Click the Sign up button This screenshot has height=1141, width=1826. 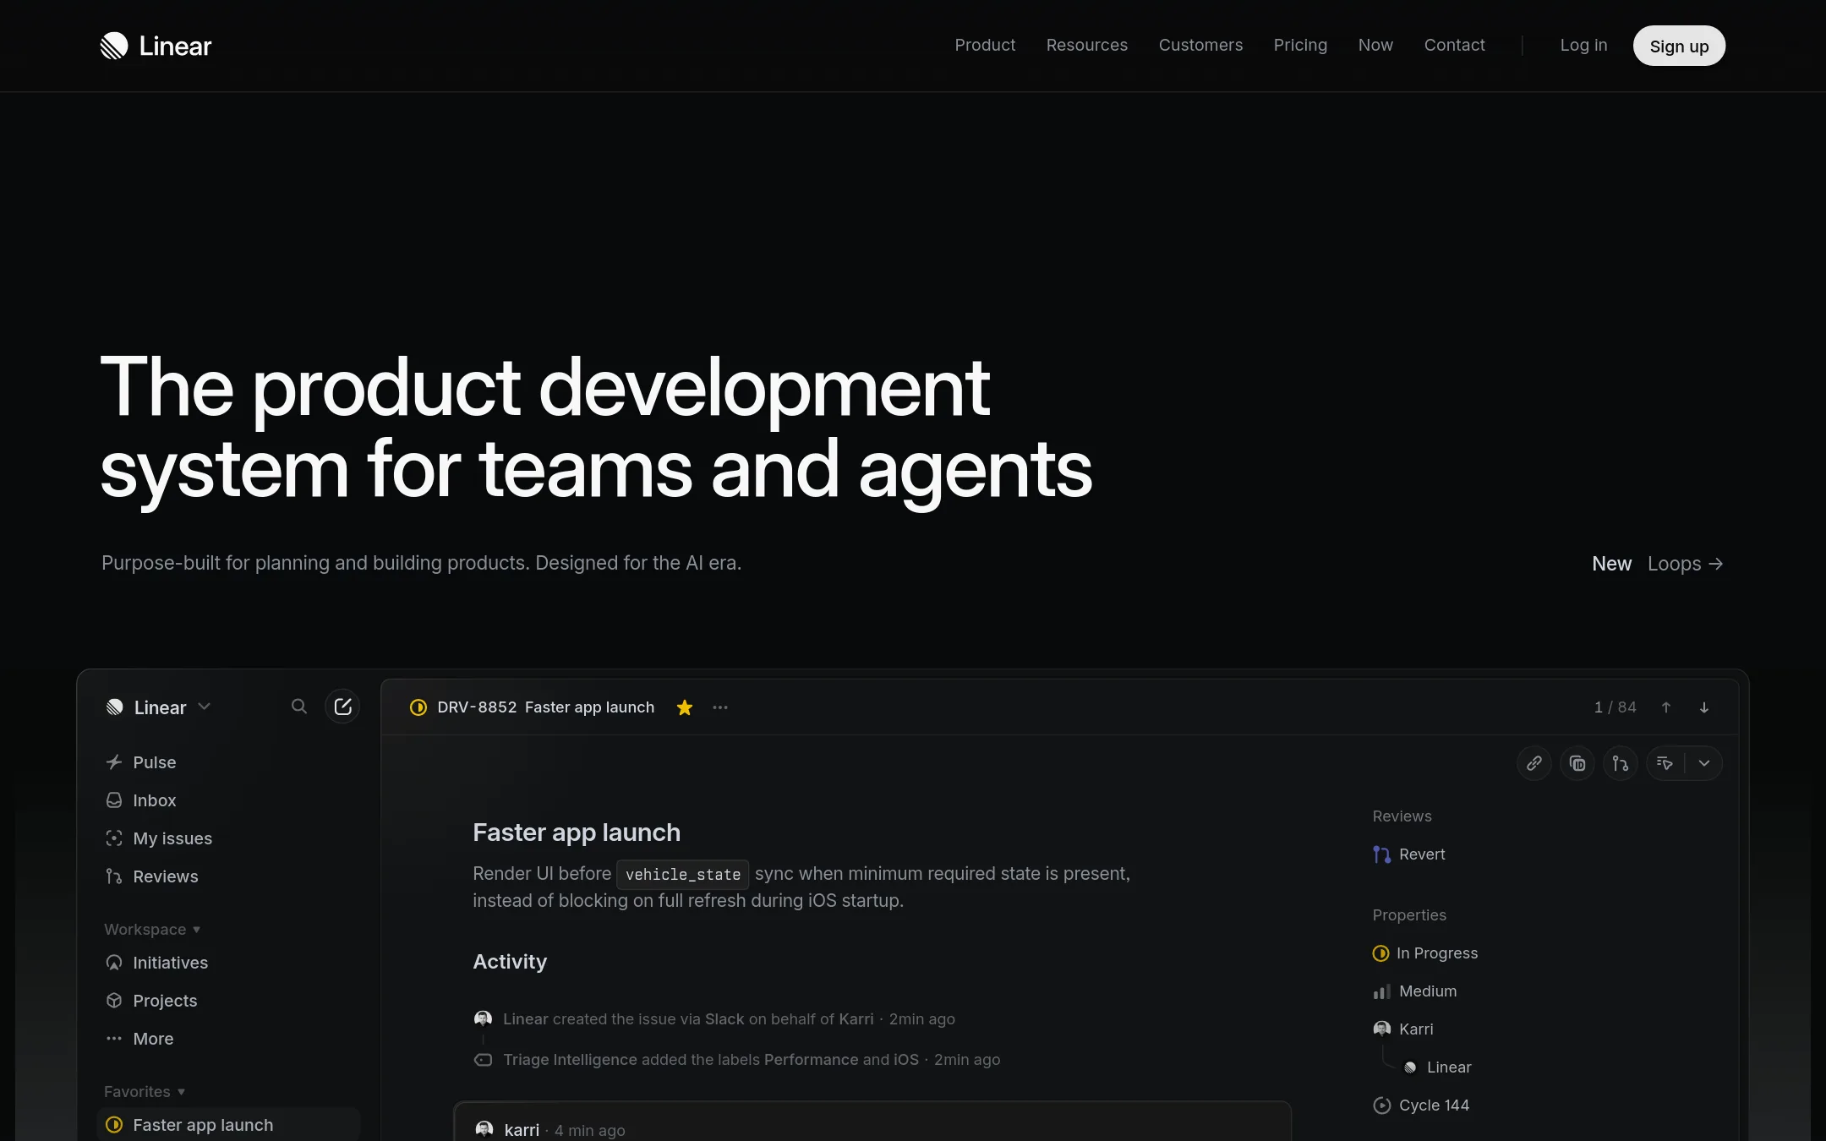(1679, 46)
